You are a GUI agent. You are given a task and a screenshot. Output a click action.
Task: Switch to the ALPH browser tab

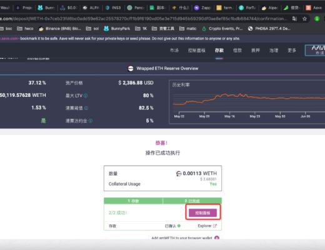[x=91, y=7]
